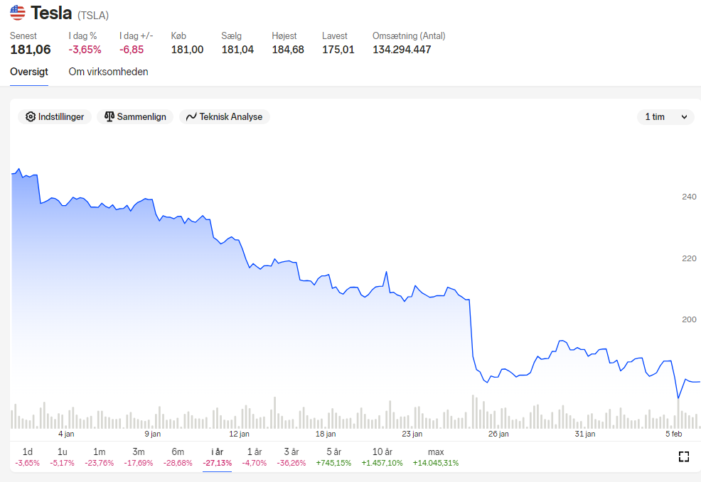701x482 pixels.
Task: Click the line chart icon in Teknisk Analyse
Action: pos(191,117)
